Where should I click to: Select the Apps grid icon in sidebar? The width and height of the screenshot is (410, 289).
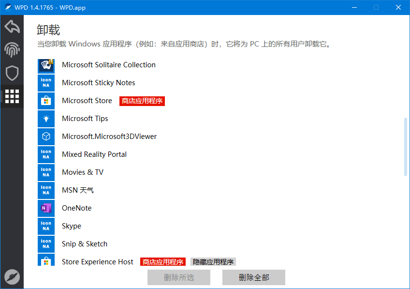(12, 96)
